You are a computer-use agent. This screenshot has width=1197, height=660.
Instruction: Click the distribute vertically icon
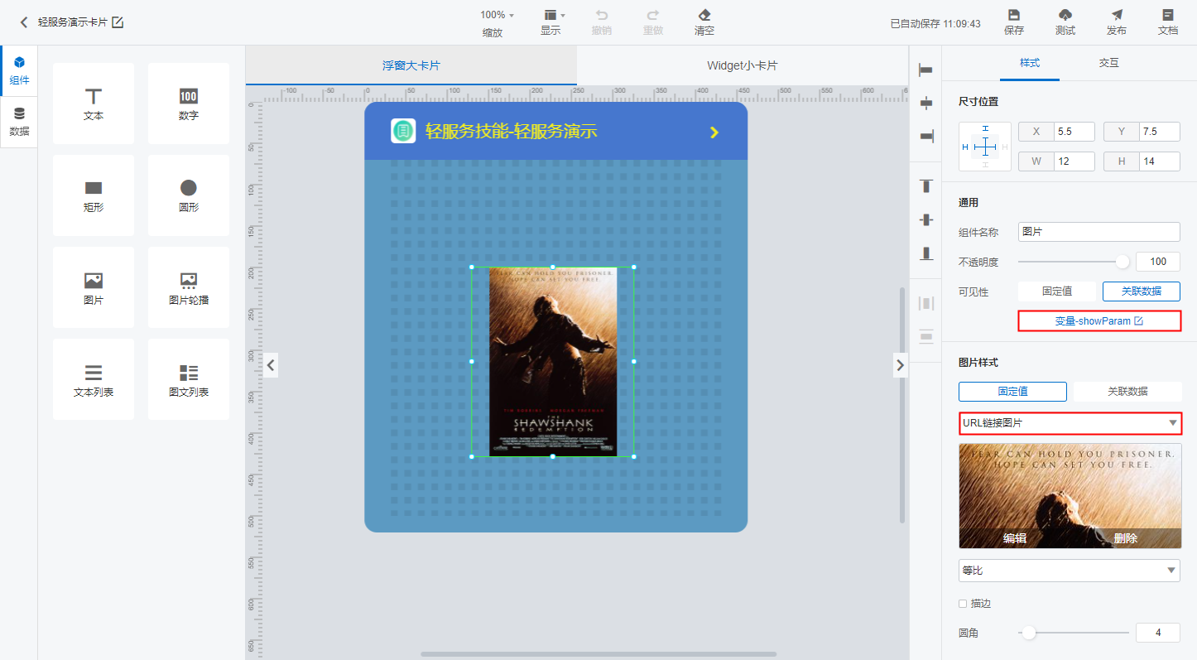[926, 336]
